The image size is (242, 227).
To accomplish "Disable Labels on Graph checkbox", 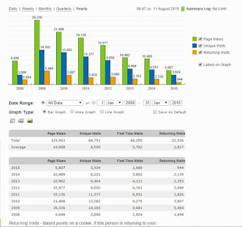I will click(x=200, y=65).
